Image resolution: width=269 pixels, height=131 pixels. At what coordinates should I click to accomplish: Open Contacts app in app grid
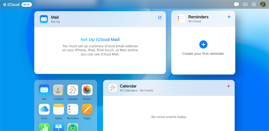(x=59, y=90)
